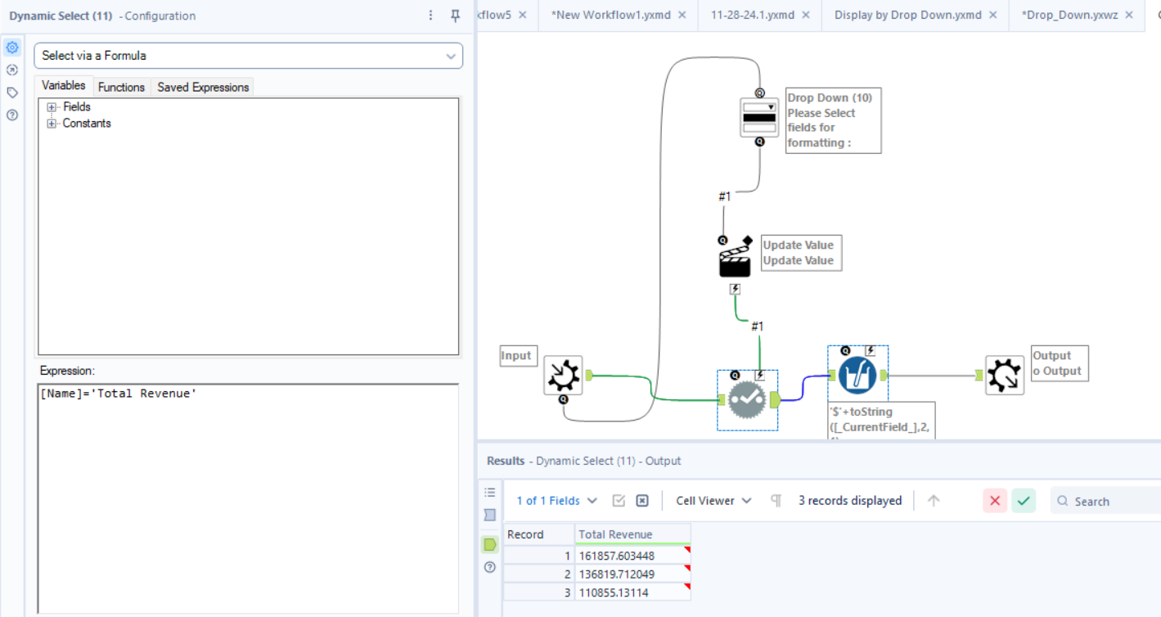Open the help question mark icon in the sidebar
The height and width of the screenshot is (617, 1161).
pos(11,115)
